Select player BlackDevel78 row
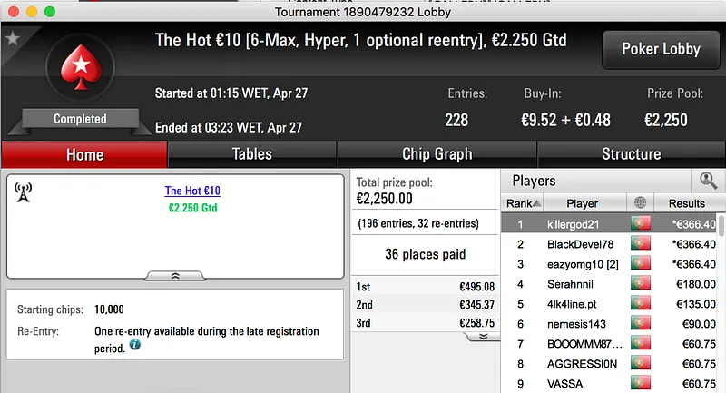Screen dimensions: 726x393 (x=581, y=244)
